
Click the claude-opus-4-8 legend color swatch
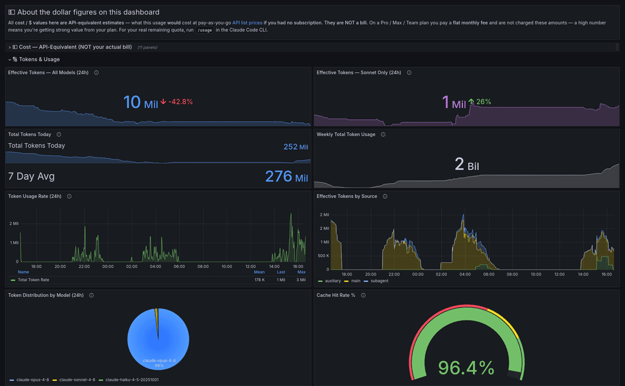pyautogui.click(x=12, y=380)
